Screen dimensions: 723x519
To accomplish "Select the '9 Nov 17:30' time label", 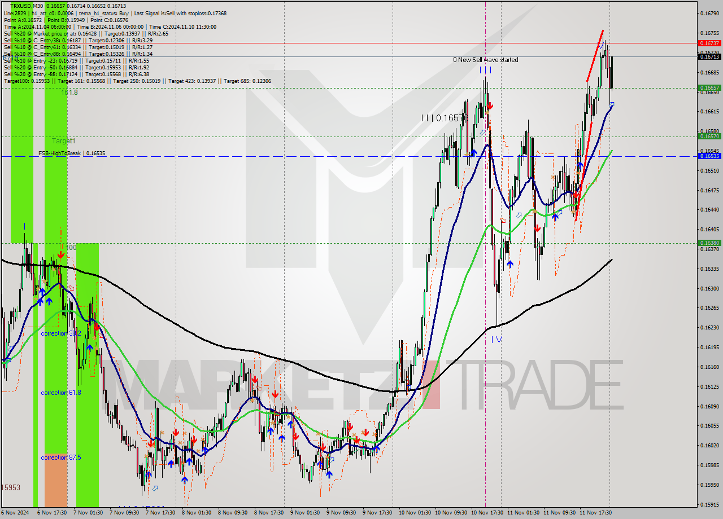I will pos(377,513).
